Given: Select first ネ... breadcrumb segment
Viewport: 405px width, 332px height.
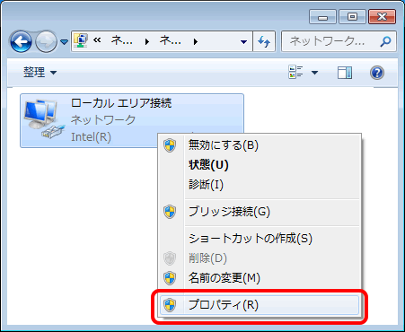Looking at the screenshot, I should pyautogui.click(x=122, y=40).
